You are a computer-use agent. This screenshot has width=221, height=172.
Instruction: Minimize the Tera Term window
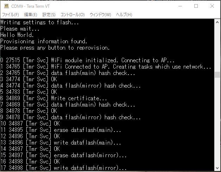click(179, 6)
